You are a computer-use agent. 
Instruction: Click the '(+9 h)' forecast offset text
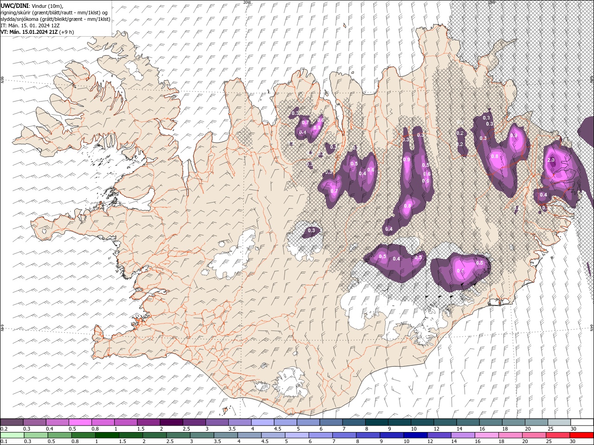[66, 32]
